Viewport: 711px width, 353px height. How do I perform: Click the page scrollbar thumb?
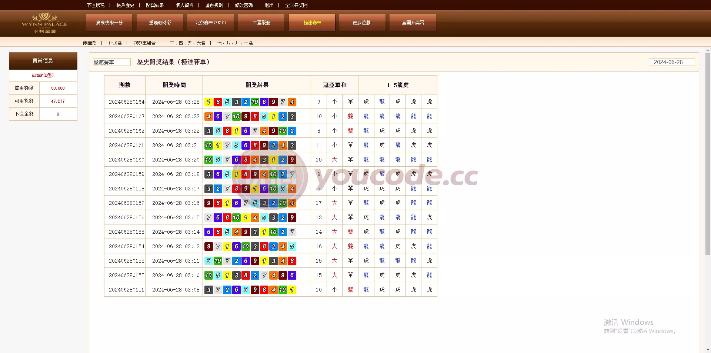[708, 154]
